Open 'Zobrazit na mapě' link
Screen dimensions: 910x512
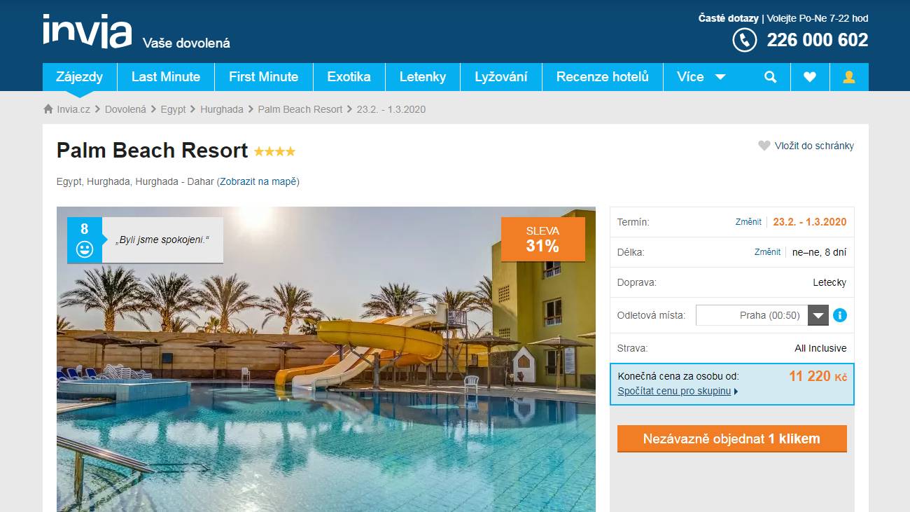[258, 181]
